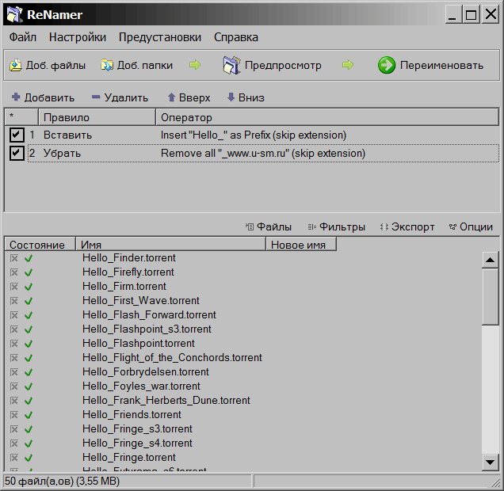This screenshot has height=491, width=504.
Task: Open the Настройки menu
Action: (77, 37)
